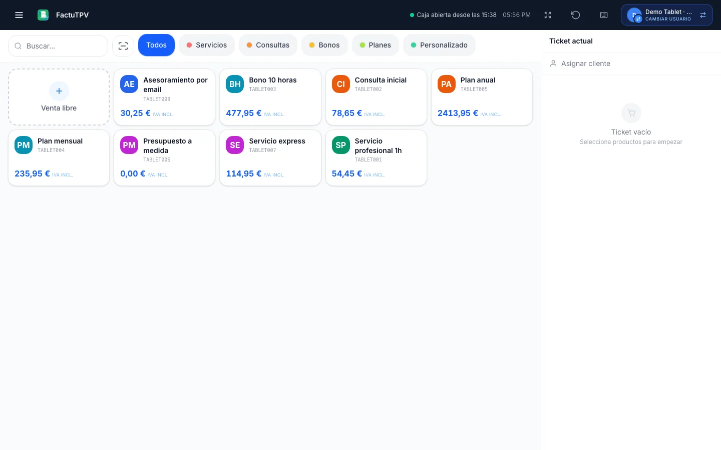Filter by Consultas category
The height and width of the screenshot is (450, 721).
tap(268, 45)
